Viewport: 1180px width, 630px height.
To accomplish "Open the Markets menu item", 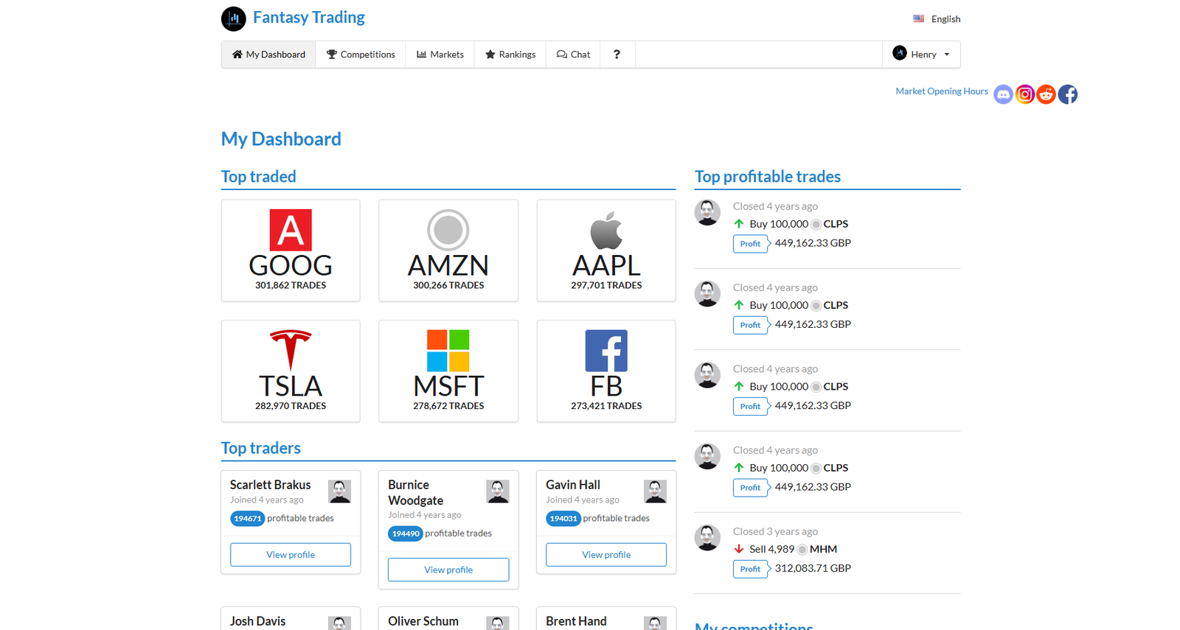I will point(440,55).
